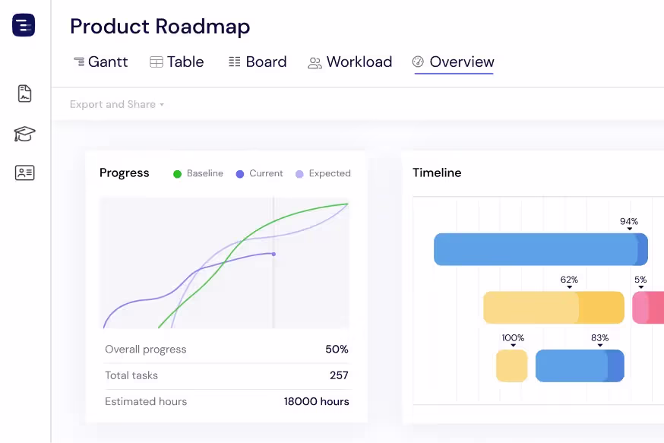Viewport: 664px width, 443px height.
Task: Select the pink timeline bar at 5%
Action: point(648,308)
